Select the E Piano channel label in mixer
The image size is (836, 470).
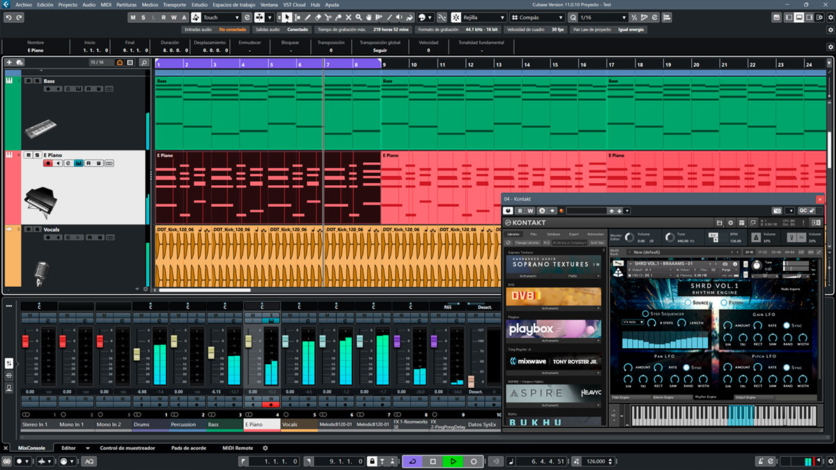(262, 424)
